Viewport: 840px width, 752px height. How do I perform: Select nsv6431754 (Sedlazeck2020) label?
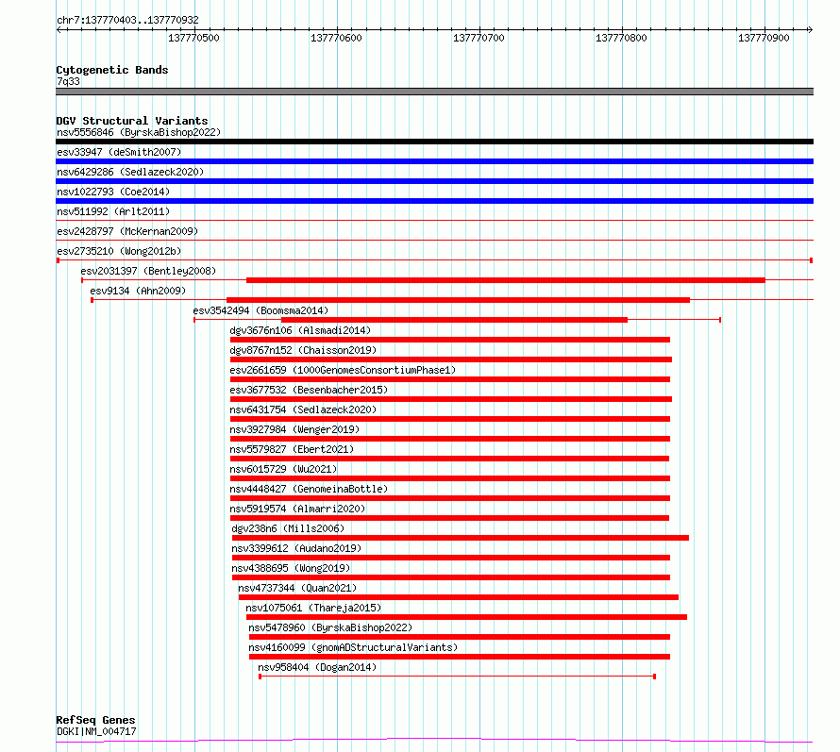click(303, 409)
